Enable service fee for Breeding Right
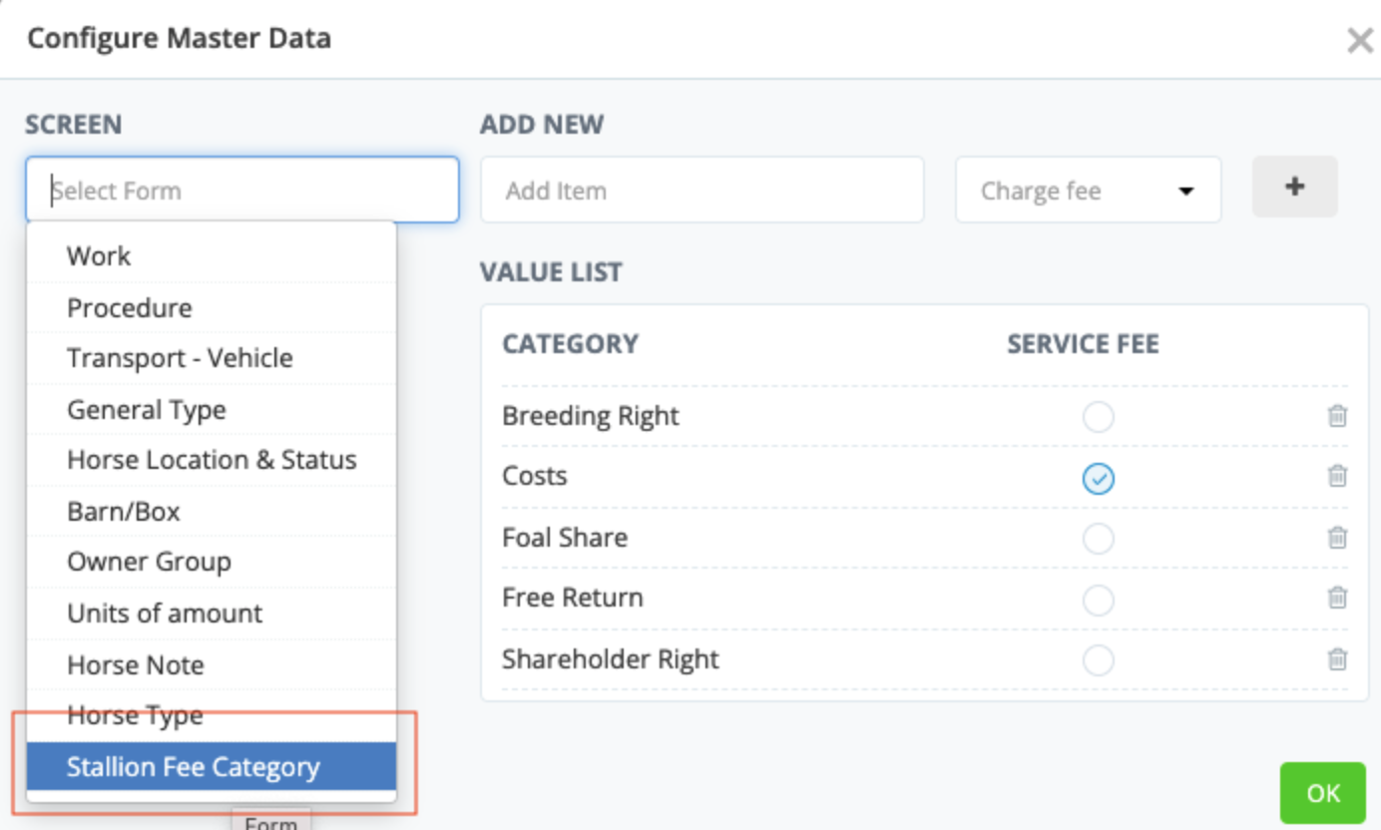 click(x=1098, y=417)
